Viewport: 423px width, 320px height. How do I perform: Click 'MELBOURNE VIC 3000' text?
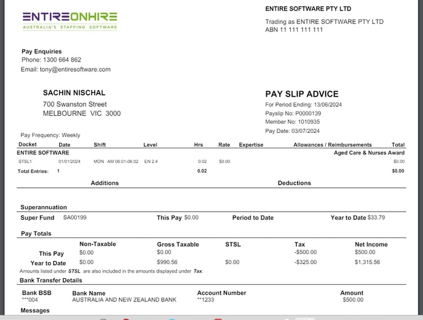coord(82,113)
